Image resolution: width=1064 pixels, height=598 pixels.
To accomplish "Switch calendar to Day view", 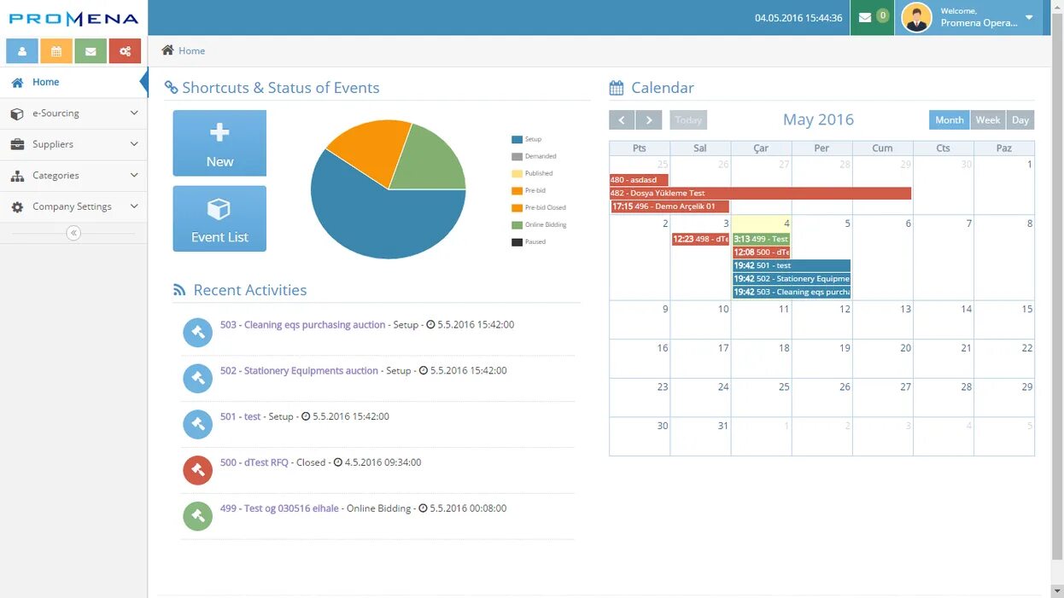I will coord(1020,120).
